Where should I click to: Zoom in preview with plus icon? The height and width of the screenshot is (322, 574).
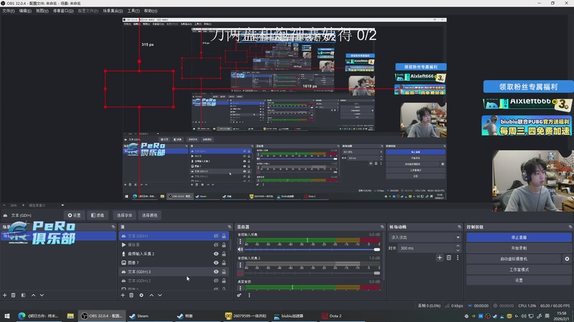click(23, 205)
